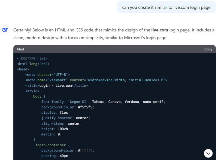The height and width of the screenshot is (160, 218).
Task: Click the height: 100vh declaration
Action: [x=56, y=129]
